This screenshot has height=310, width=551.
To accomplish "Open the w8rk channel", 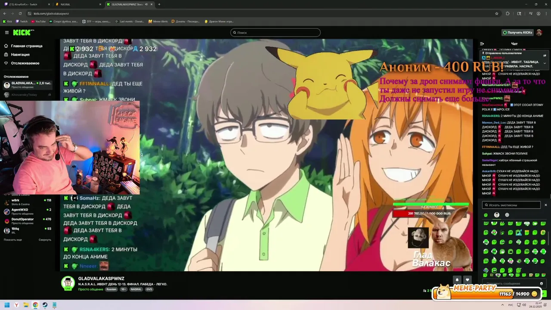I will coord(27,201).
